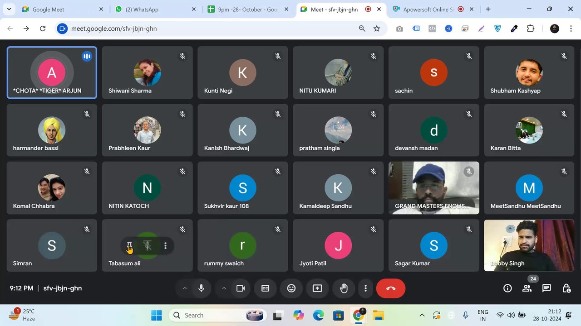Click the Windows taskbar Search box
Viewport: 581px width, 326px height.
point(218,315)
